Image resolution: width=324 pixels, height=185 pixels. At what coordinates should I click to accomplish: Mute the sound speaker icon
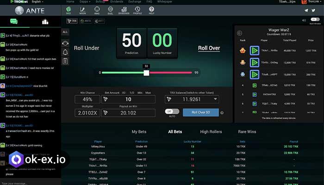point(304,20)
